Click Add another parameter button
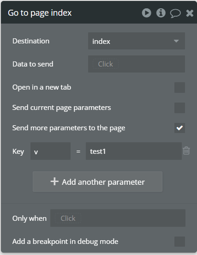197x255 pixels. tap(97, 182)
